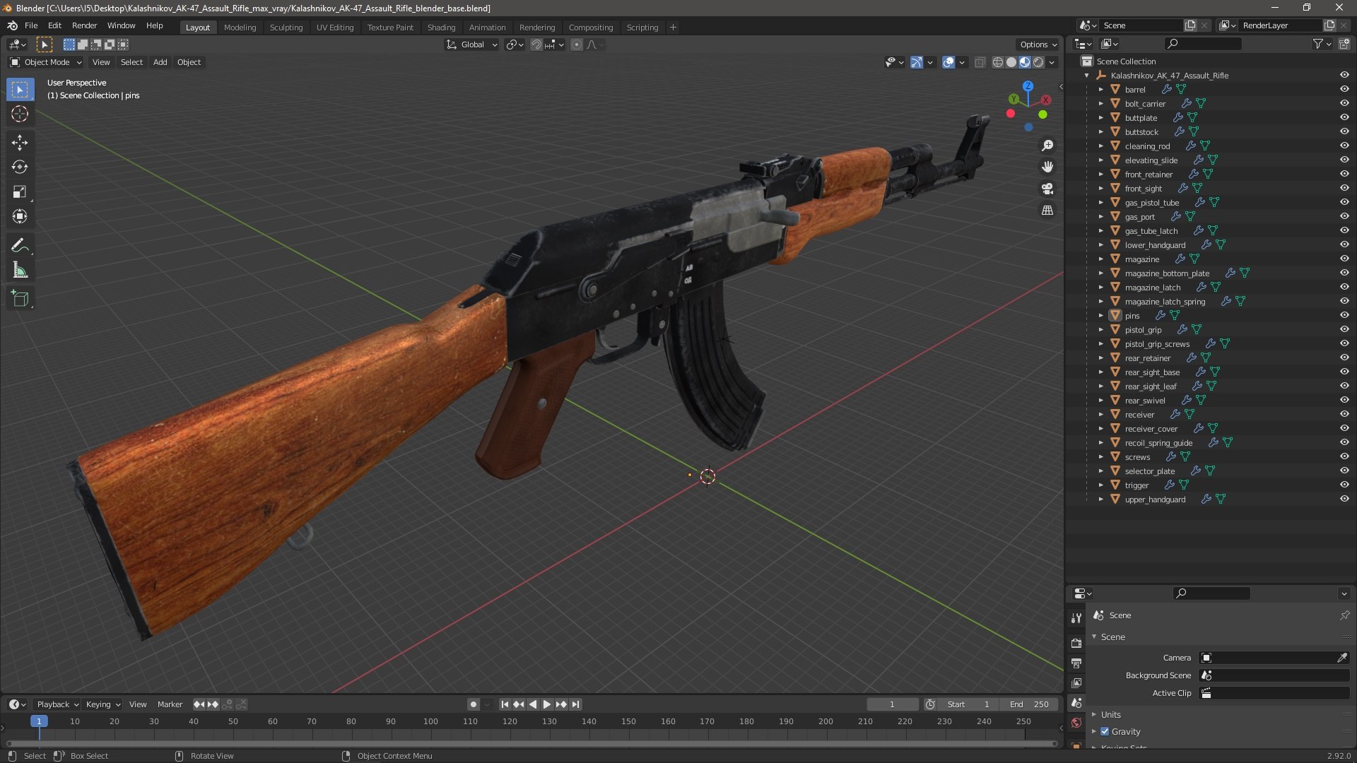Toggle X-ray mode in viewport header
The height and width of the screenshot is (763, 1357).
tap(980, 62)
